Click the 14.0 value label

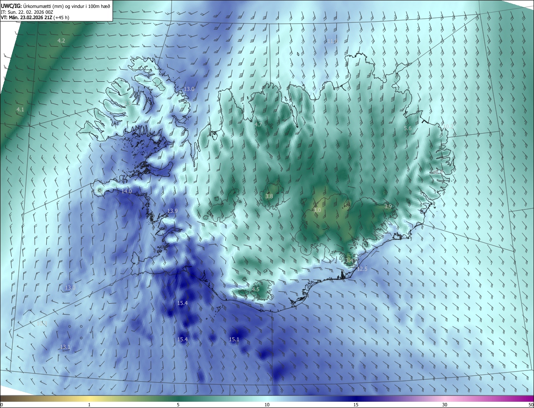tap(126, 191)
